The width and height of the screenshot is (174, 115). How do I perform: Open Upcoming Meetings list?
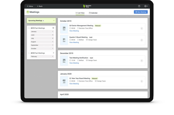[41, 20]
